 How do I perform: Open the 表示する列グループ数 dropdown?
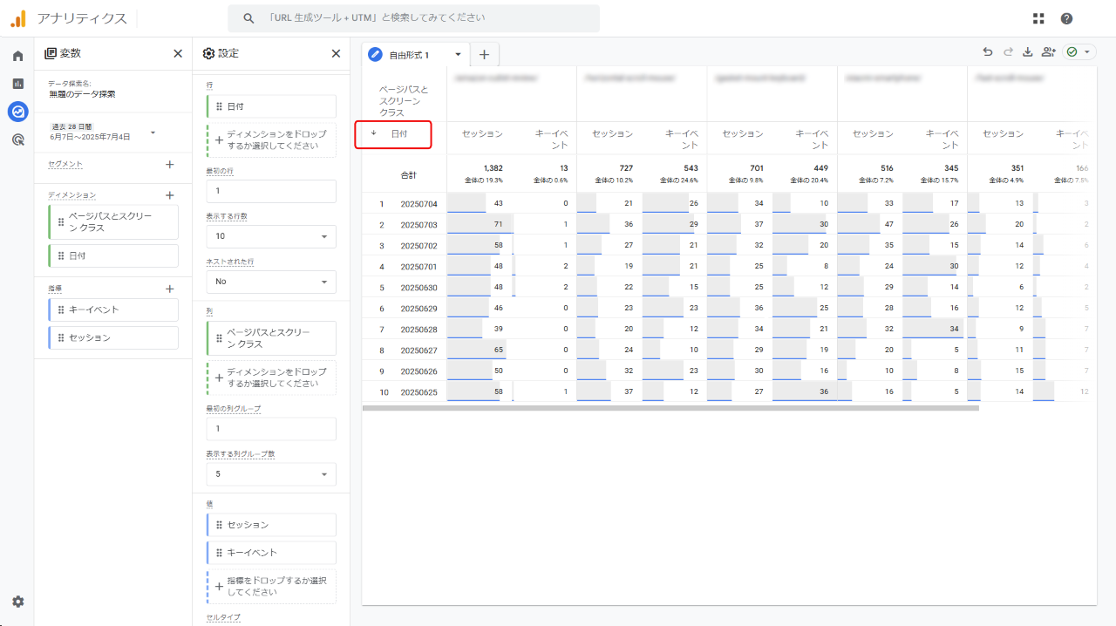coord(271,474)
